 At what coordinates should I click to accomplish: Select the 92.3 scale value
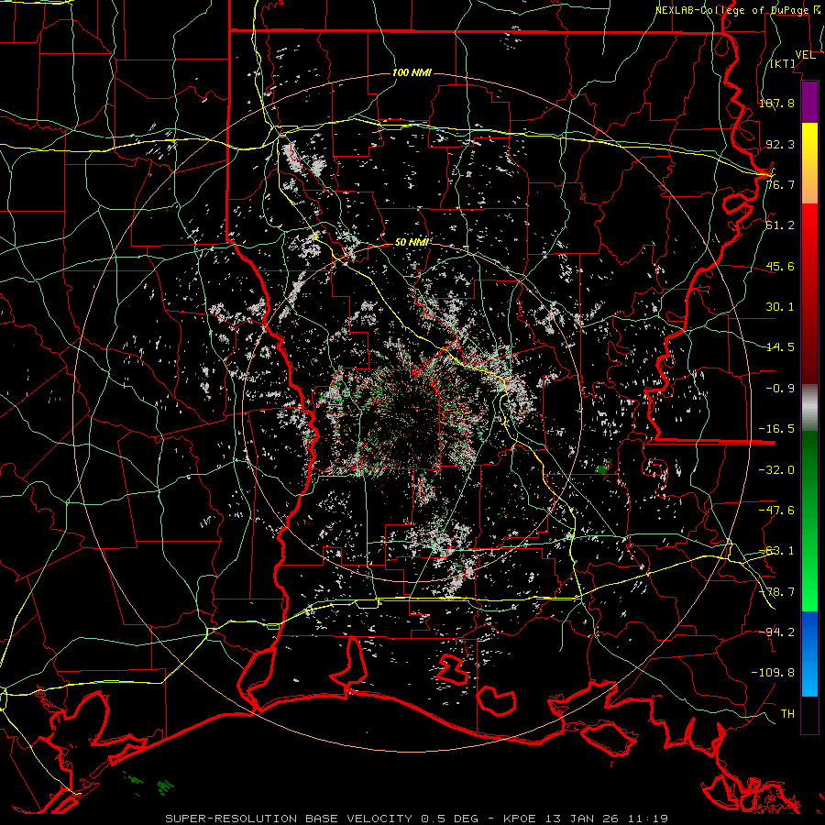tap(780, 144)
